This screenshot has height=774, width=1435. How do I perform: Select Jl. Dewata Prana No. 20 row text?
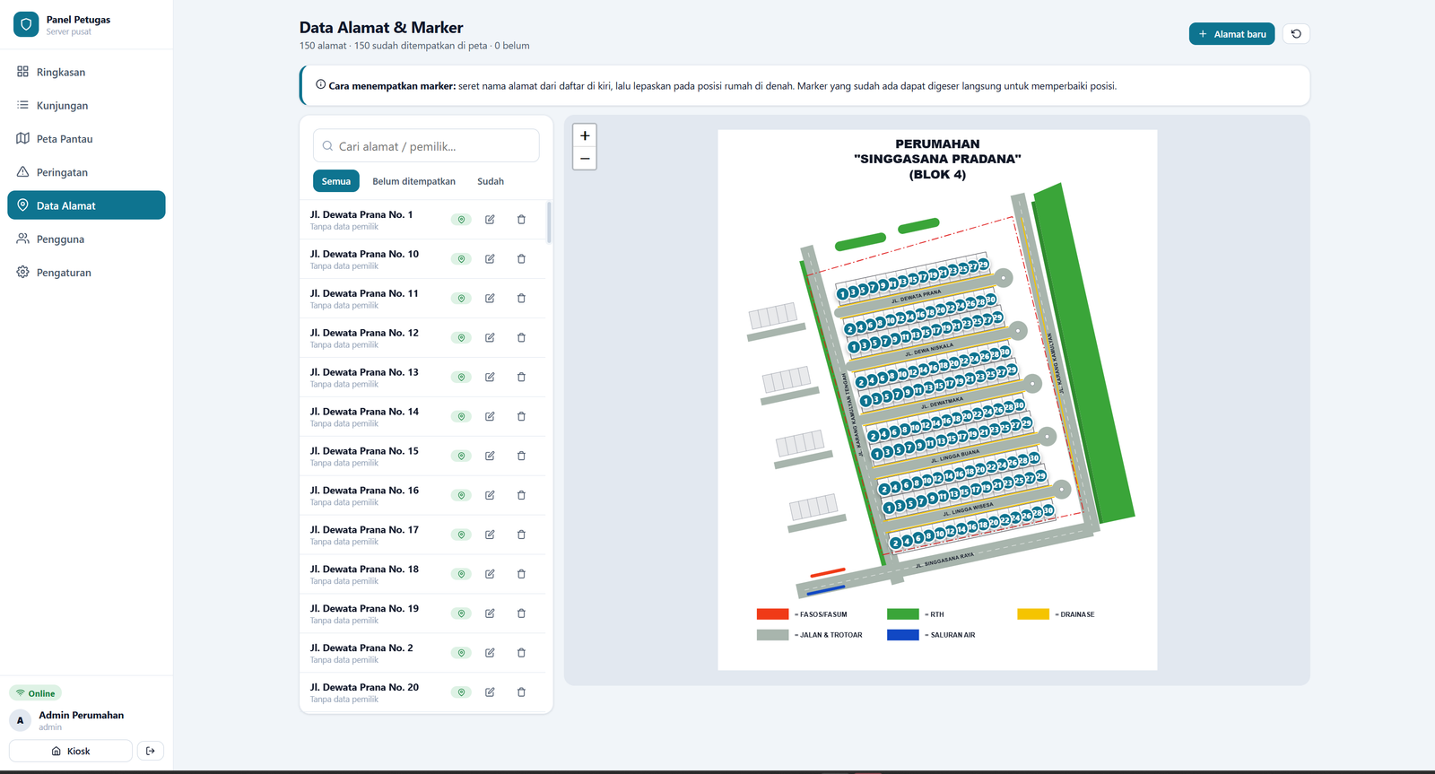364,687
